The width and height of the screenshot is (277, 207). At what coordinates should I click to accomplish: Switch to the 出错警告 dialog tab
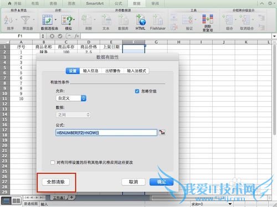[x=112, y=71]
